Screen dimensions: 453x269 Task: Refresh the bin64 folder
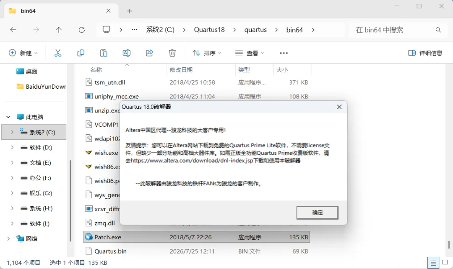pos(82,30)
